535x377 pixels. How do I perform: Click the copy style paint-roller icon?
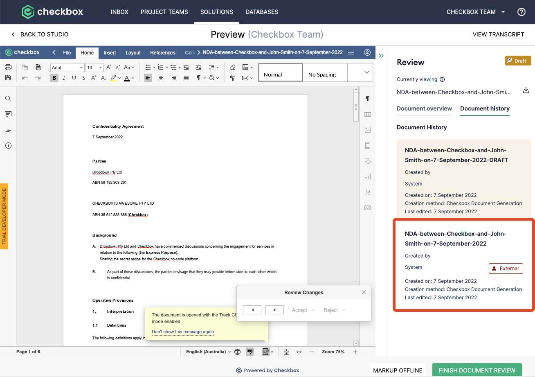tap(232, 78)
